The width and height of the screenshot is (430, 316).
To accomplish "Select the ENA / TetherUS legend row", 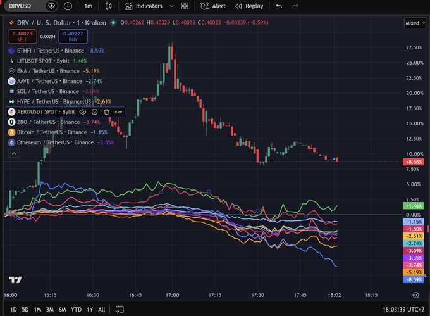I will pos(54,71).
